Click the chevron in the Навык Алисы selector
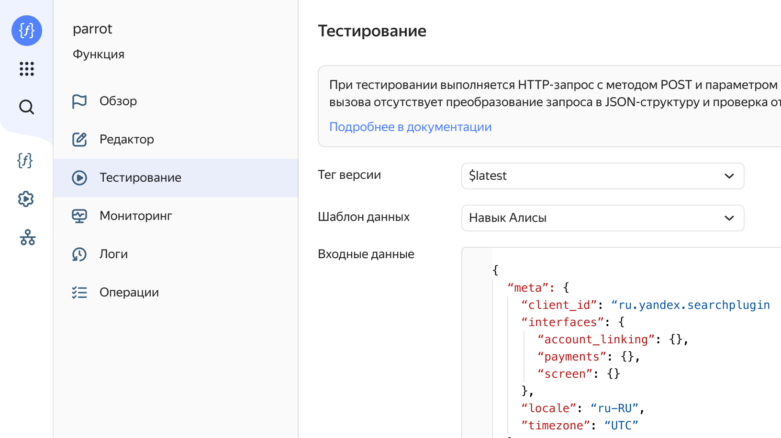The width and height of the screenshot is (781, 438). (x=729, y=218)
